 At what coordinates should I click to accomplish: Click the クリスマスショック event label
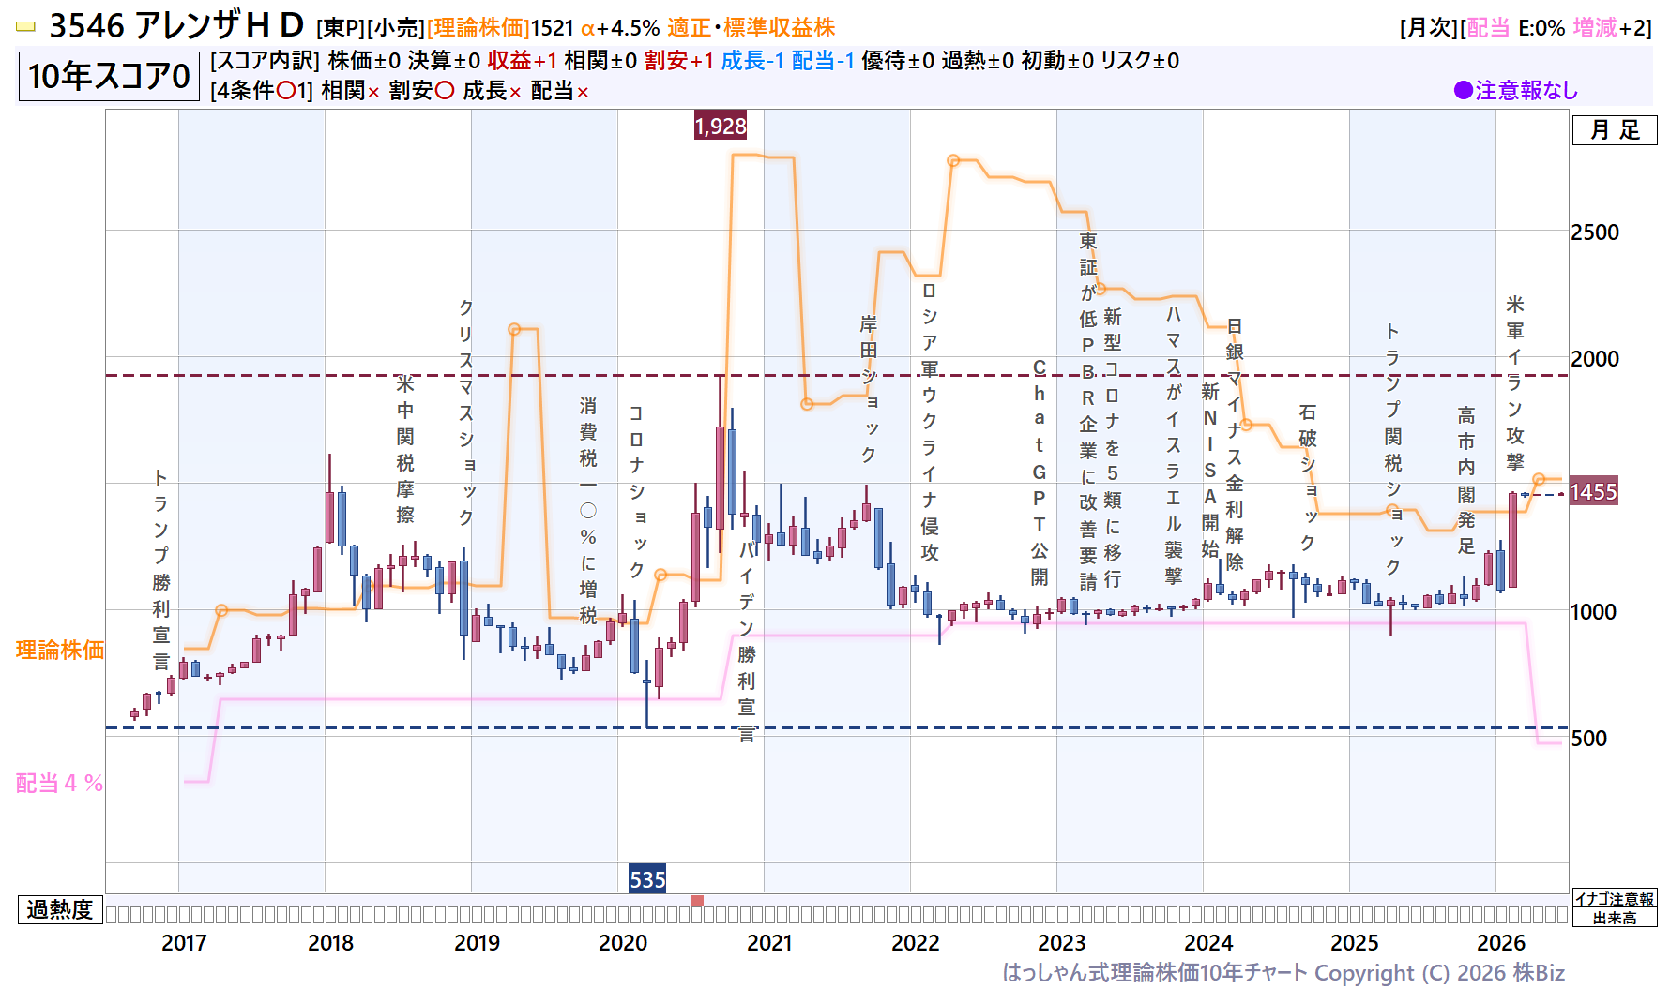466,412
